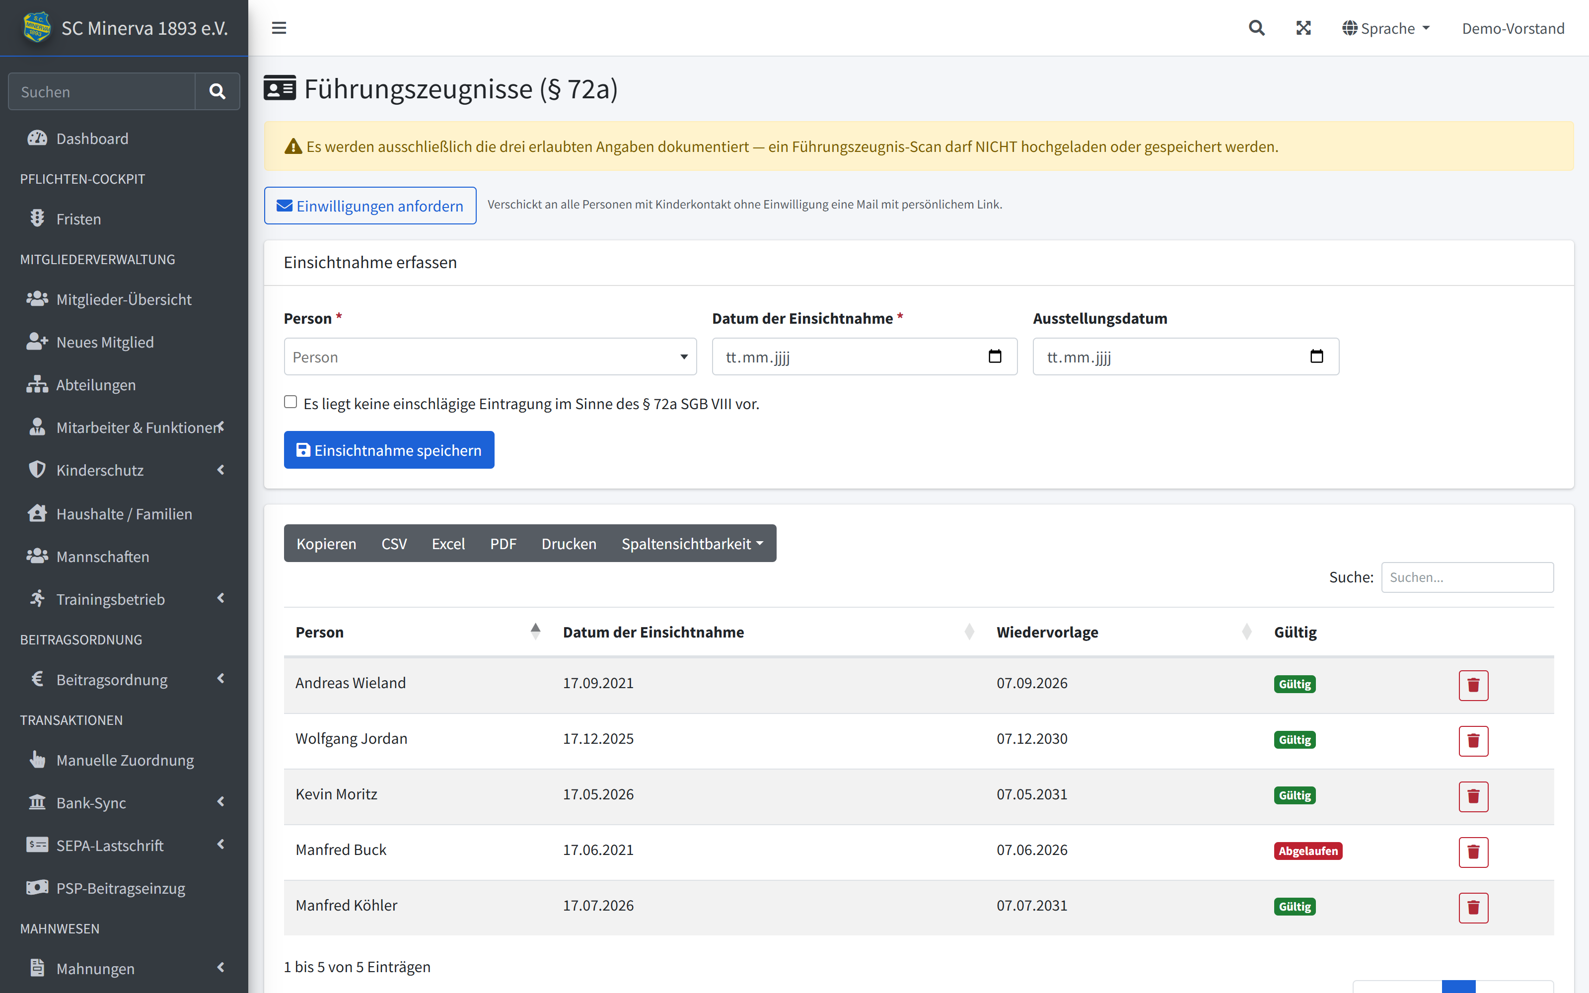Open calendar picker for Datum der Einsichtnahme

pyautogui.click(x=995, y=356)
